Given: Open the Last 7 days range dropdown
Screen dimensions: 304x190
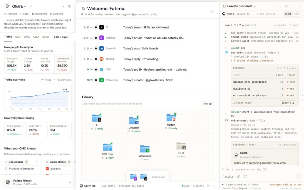Looking at the screenshot, I should pos(62,37).
